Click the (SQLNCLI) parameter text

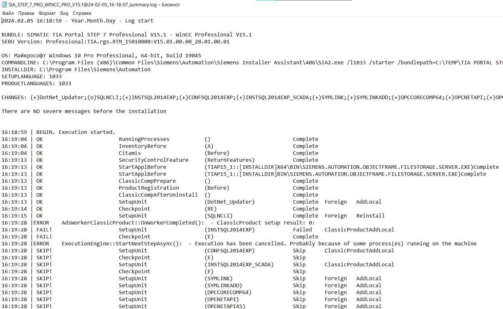tap(219, 216)
